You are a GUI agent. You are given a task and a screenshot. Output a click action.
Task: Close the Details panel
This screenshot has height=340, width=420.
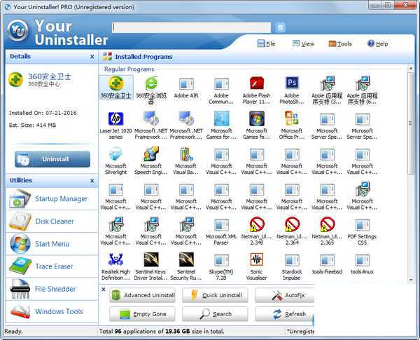[x=92, y=57]
